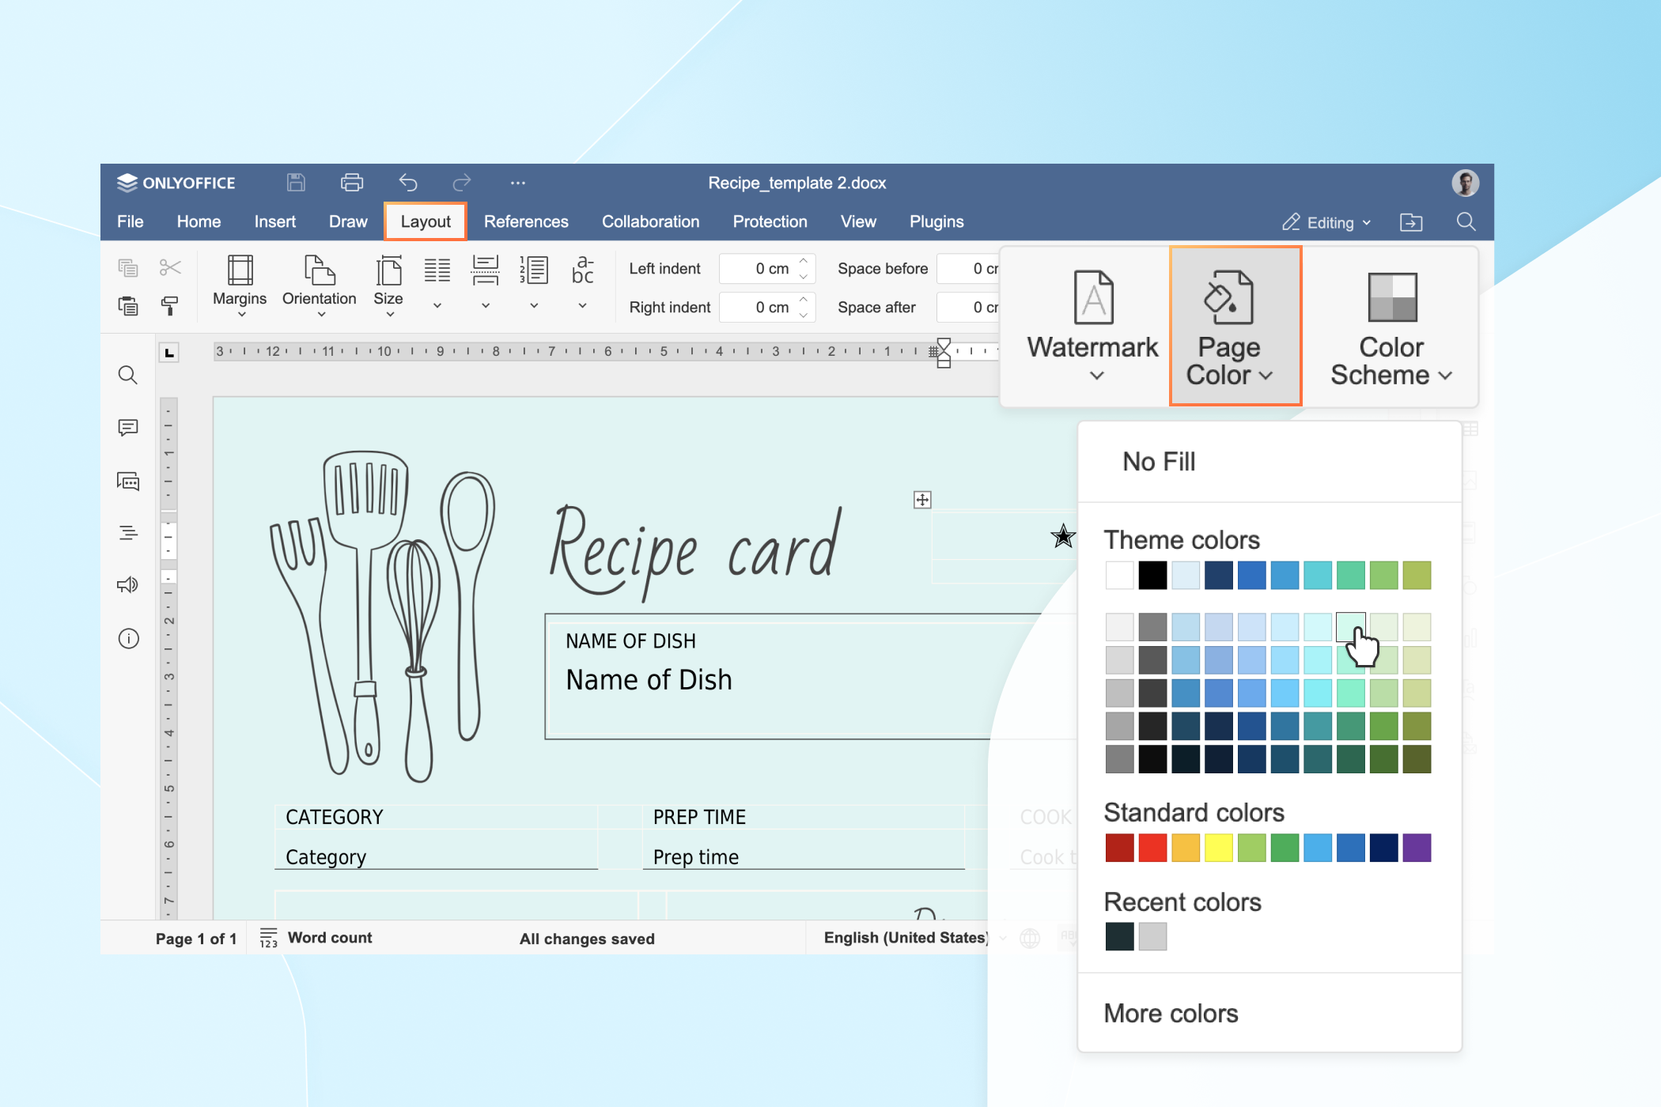The height and width of the screenshot is (1107, 1661).
Task: Choose No Fill page color
Action: tap(1159, 462)
